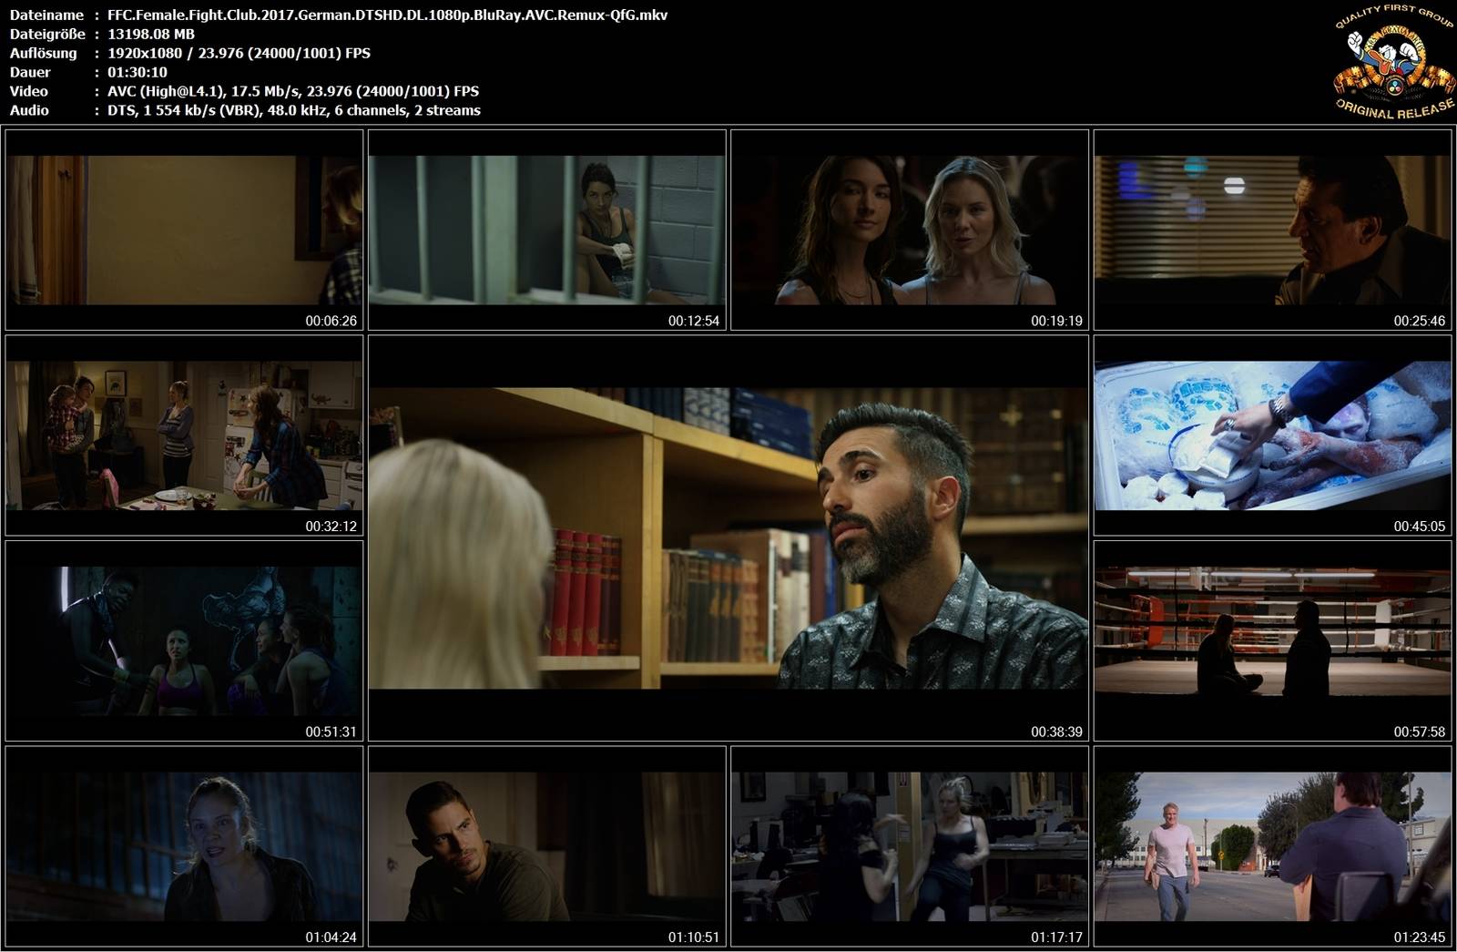Select the duration value "01:30:10"

point(138,72)
